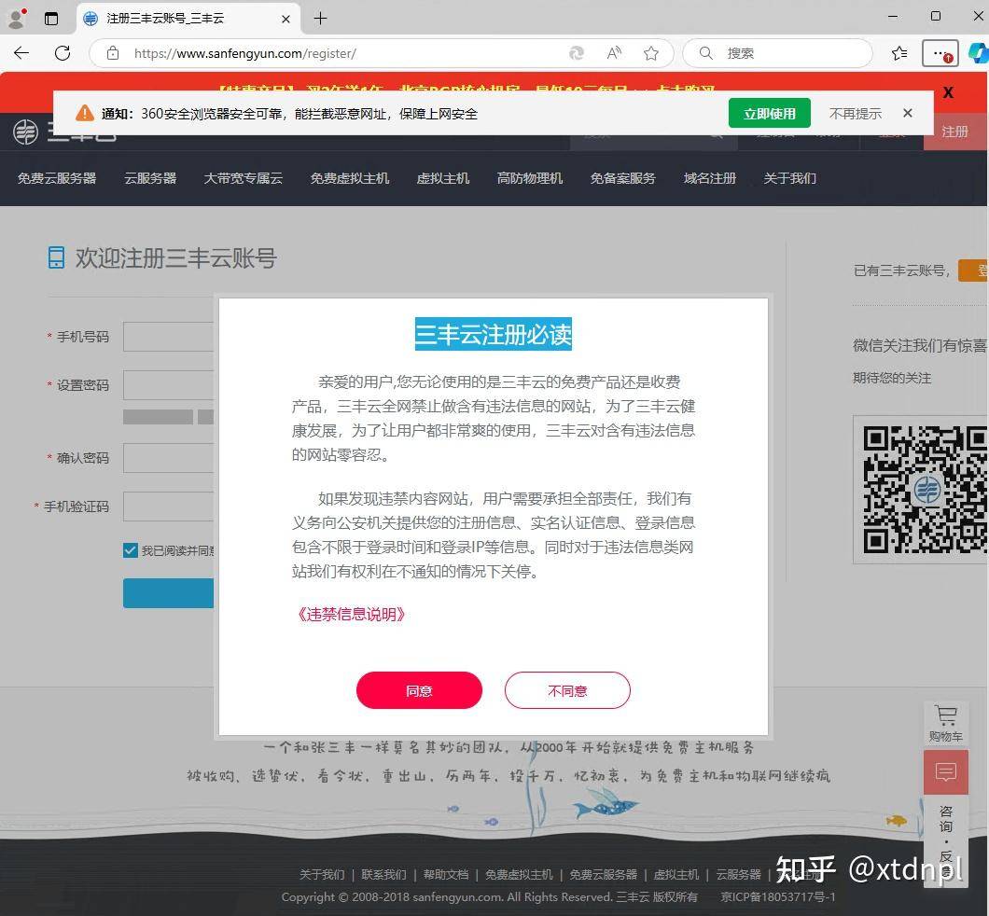
Task: Dismiss the 360 notification with its X
Action: [907, 113]
